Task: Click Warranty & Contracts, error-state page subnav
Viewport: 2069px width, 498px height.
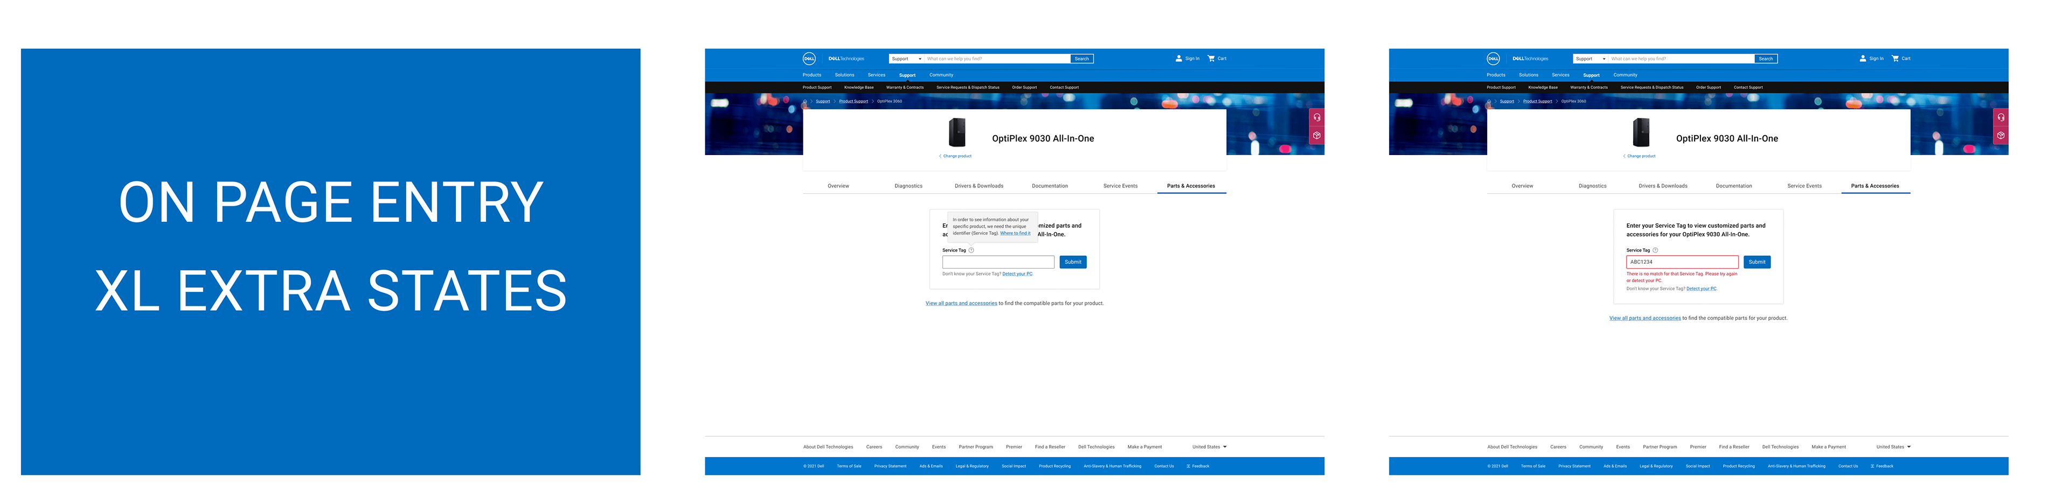Action: (x=1589, y=87)
